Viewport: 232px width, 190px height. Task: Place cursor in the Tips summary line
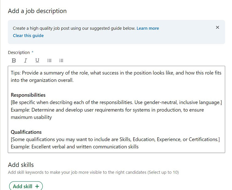pyautogui.click(x=116, y=76)
